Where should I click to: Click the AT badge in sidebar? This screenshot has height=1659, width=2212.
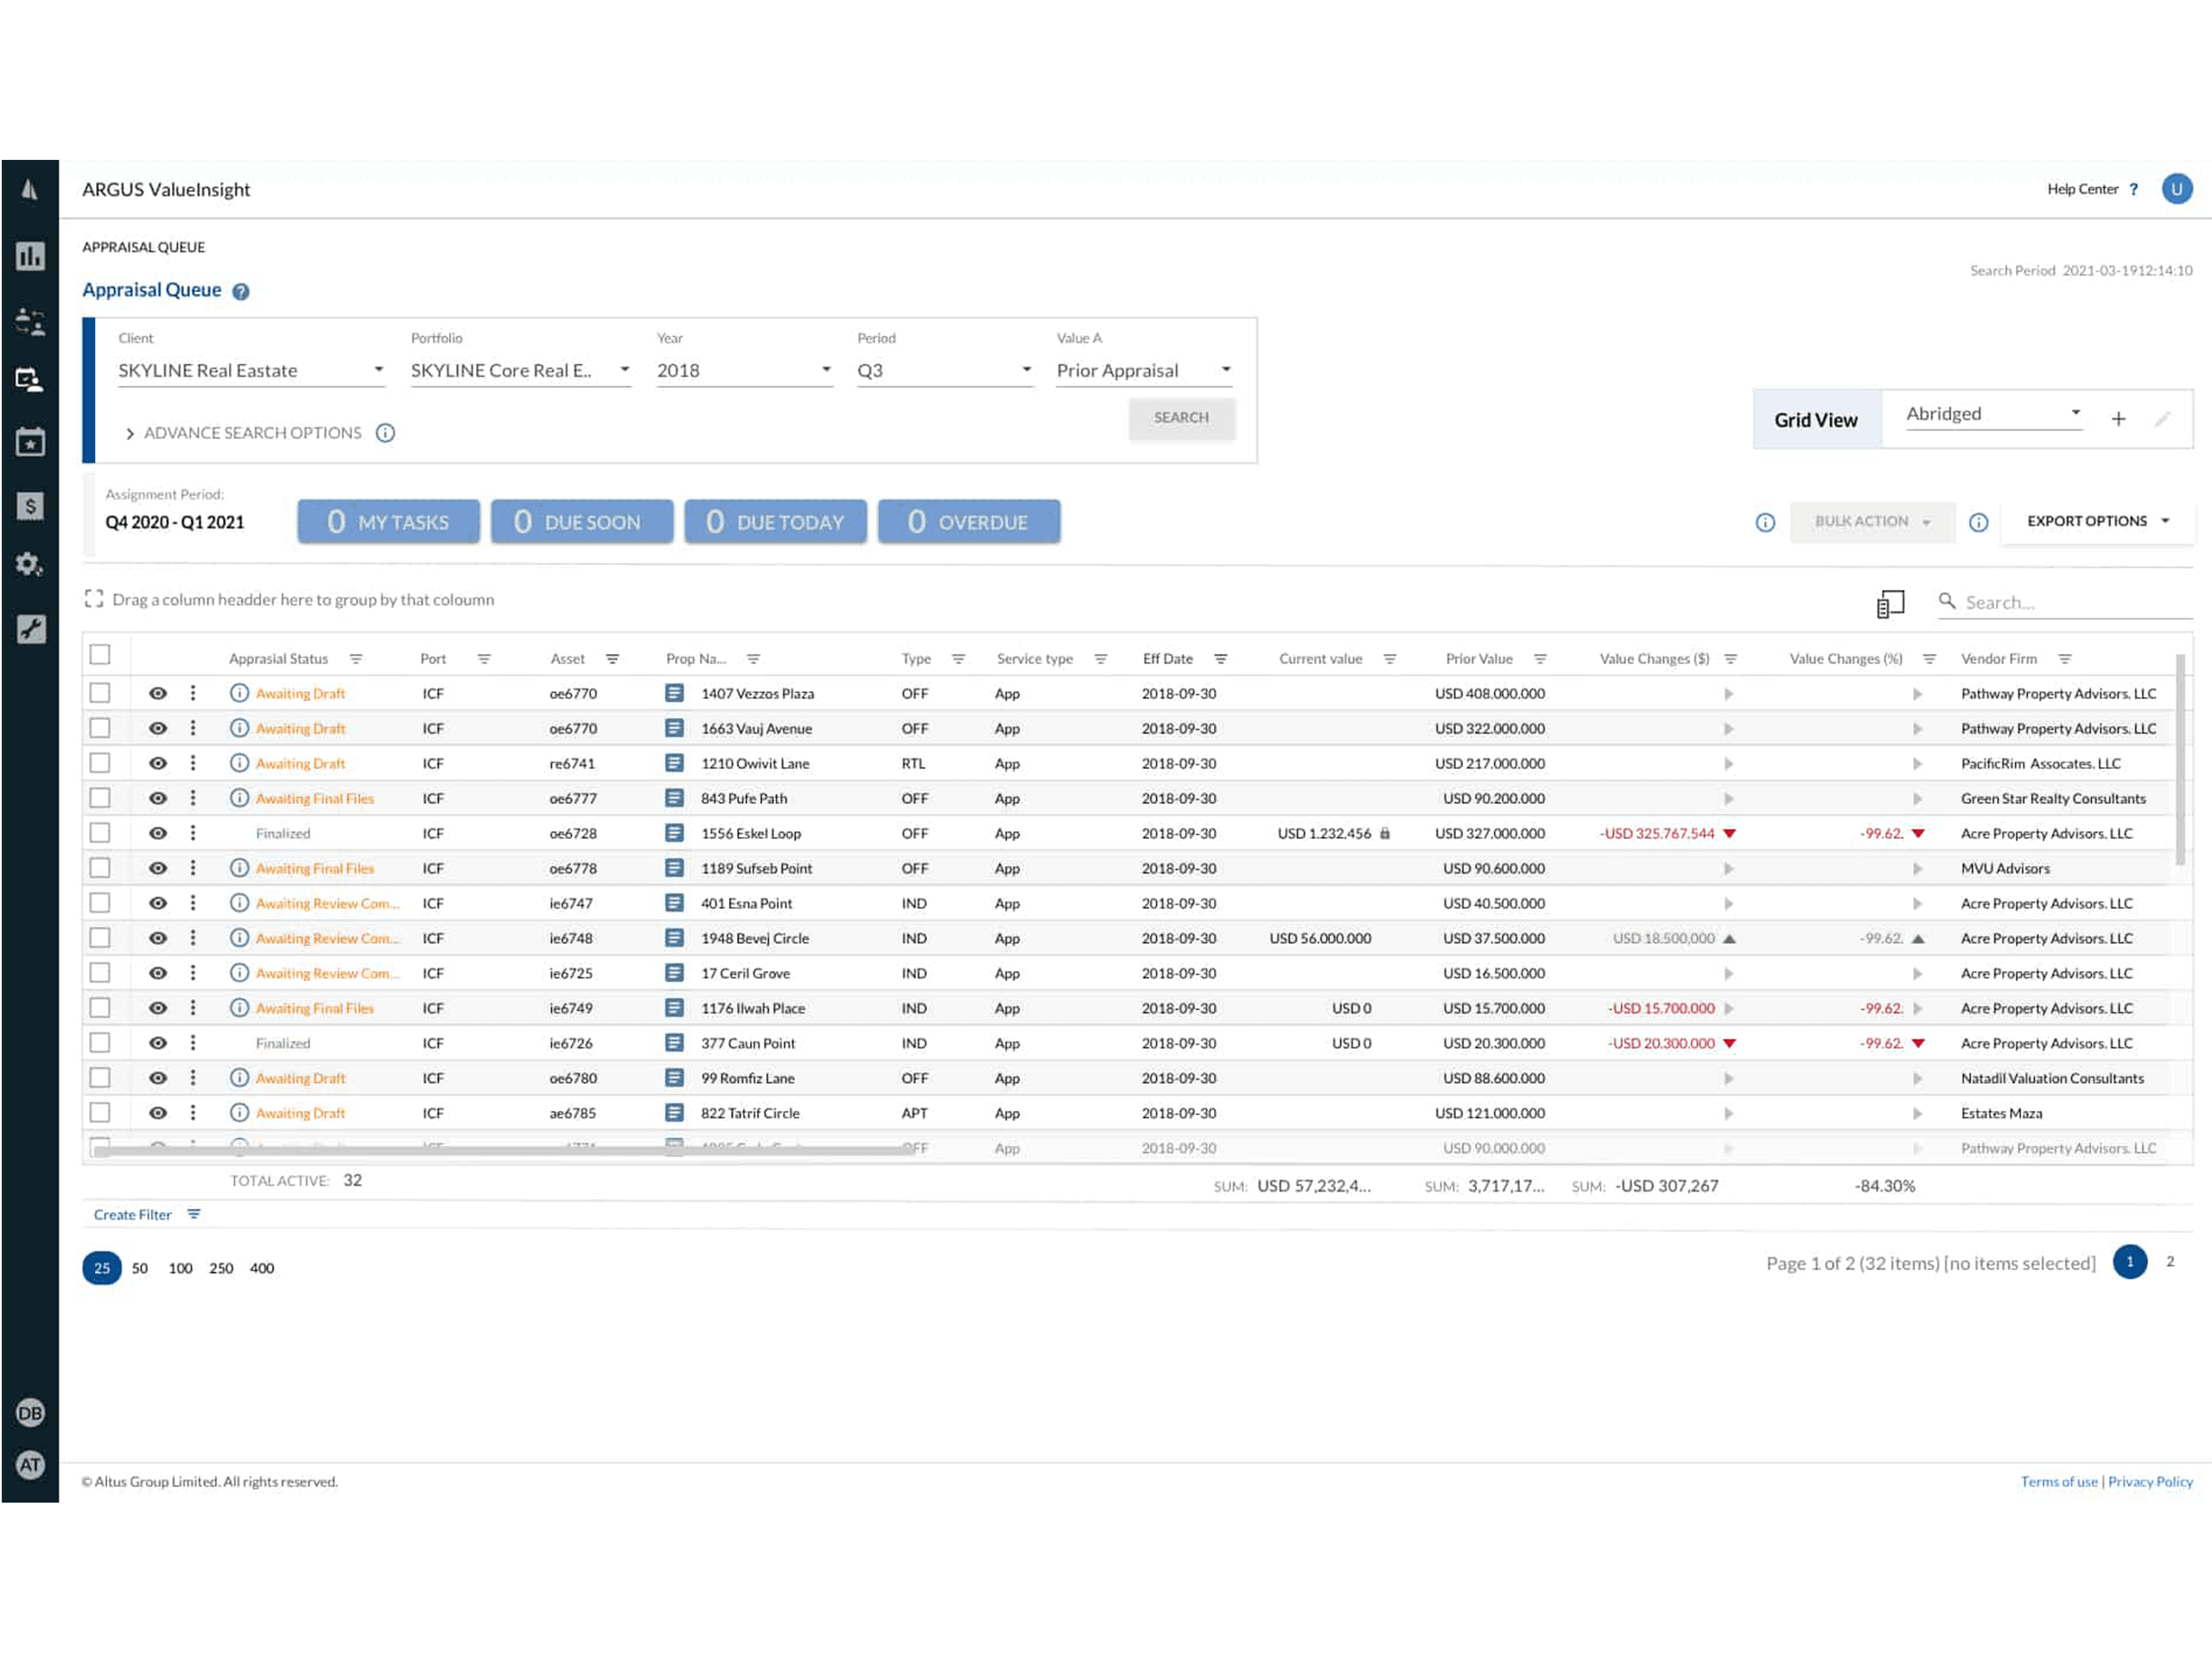click(x=30, y=1465)
